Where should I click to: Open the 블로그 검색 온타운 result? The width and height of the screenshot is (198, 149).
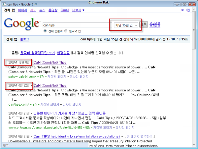click(x=69, y=113)
